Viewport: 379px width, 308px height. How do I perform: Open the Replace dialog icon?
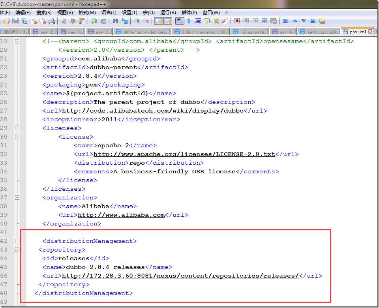[125, 21]
